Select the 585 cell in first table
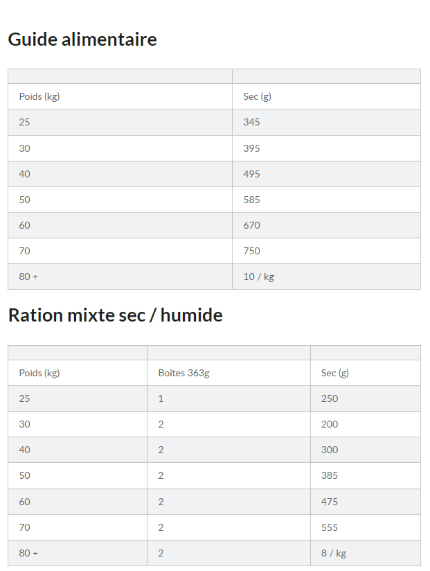Viewport: 430px width, 571px height. point(252,200)
